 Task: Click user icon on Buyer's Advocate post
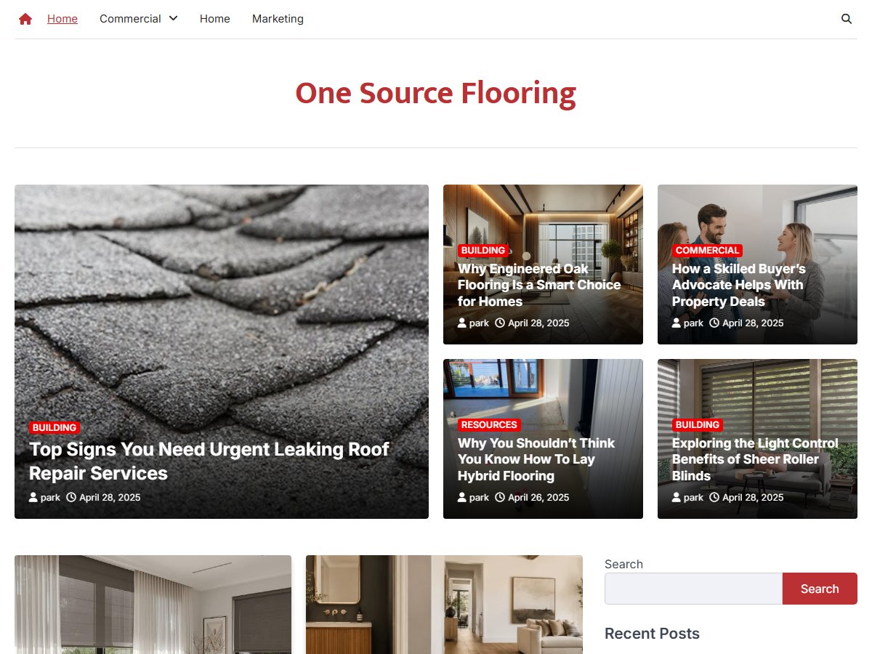(x=677, y=323)
